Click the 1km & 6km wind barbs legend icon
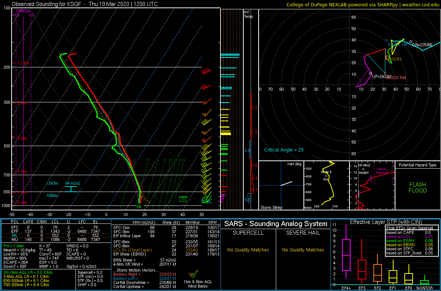Screen dimensions: 441x291 point(192,274)
